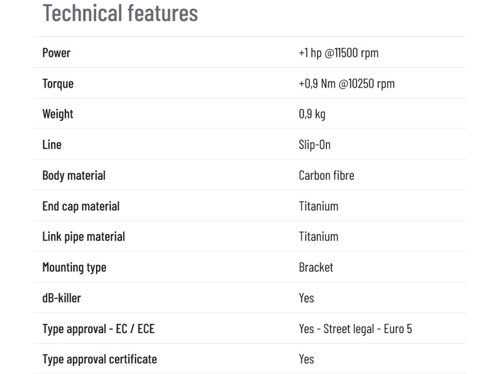Select the +1 hp @11500 rpm value

coord(338,53)
